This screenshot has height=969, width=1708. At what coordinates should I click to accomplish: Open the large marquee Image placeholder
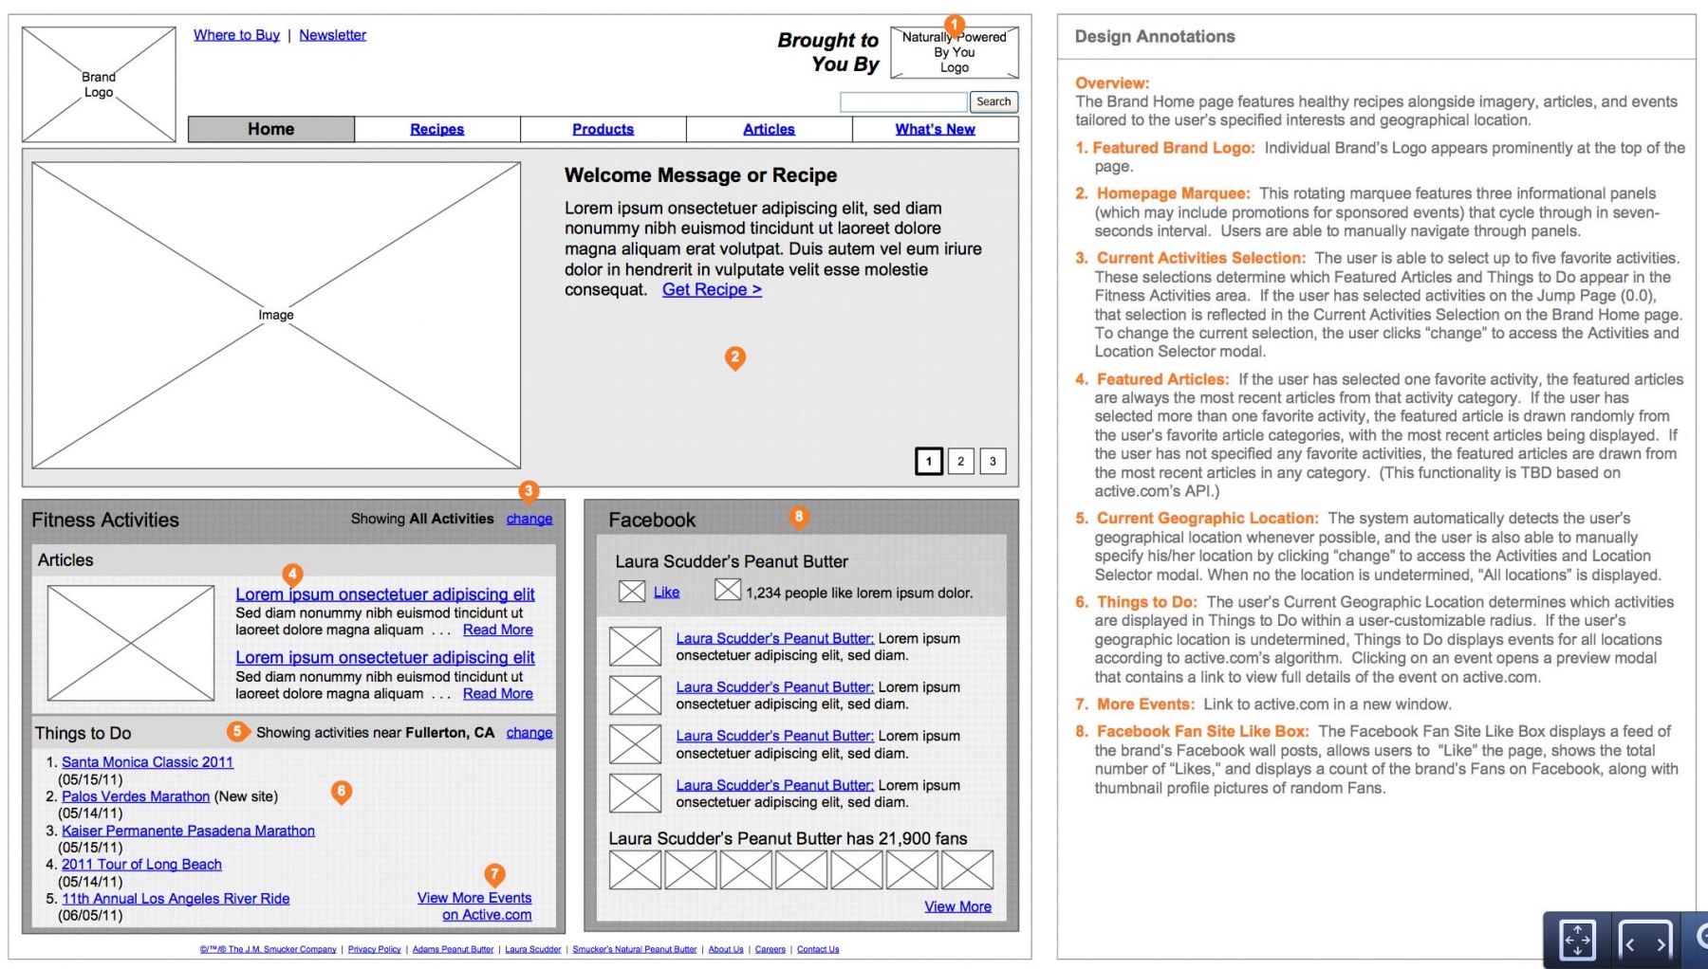point(276,315)
